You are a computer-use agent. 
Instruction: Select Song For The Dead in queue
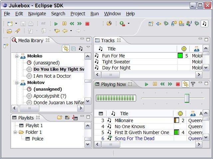click(x=148, y=138)
